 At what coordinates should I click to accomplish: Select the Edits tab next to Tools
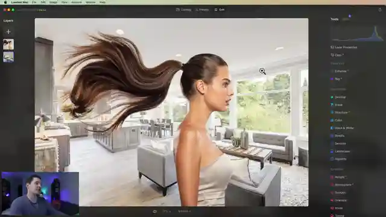point(346,19)
